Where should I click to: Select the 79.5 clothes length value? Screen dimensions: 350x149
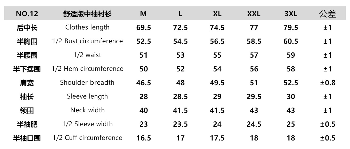pyautogui.click(x=291, y=28)
